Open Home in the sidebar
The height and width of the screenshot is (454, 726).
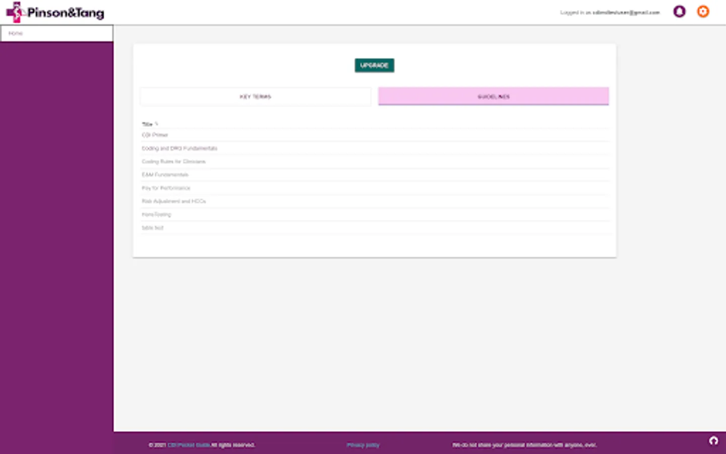tap(56, 33)
